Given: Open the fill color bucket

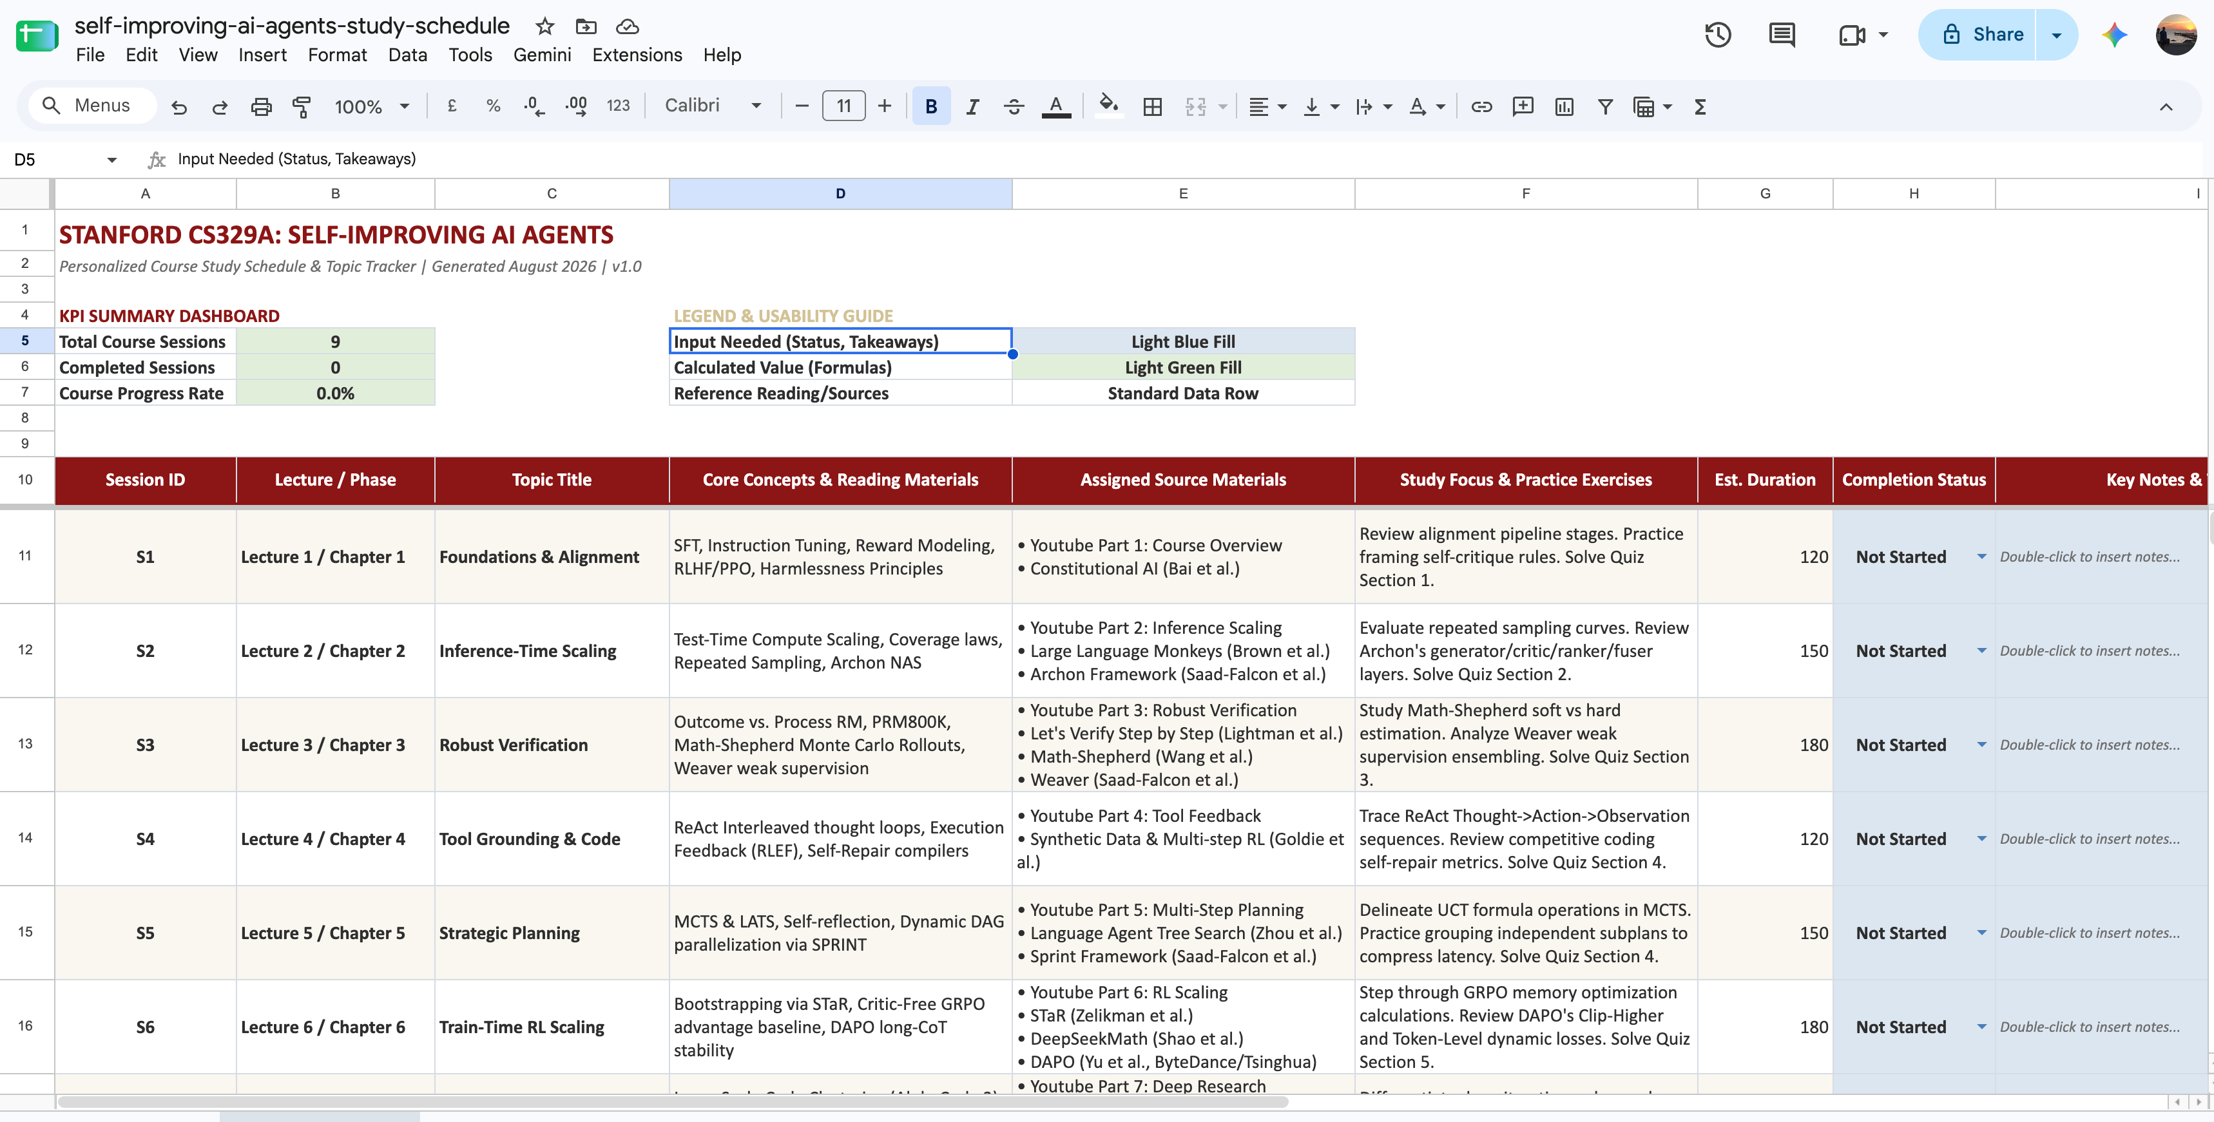Looking at the screenshot, I should pyautogui.click(x=1109, y=106).
